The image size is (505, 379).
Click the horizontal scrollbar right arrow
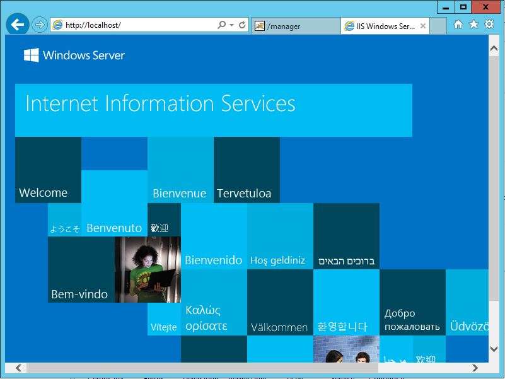pyautogui.click(x=475, y=368)
